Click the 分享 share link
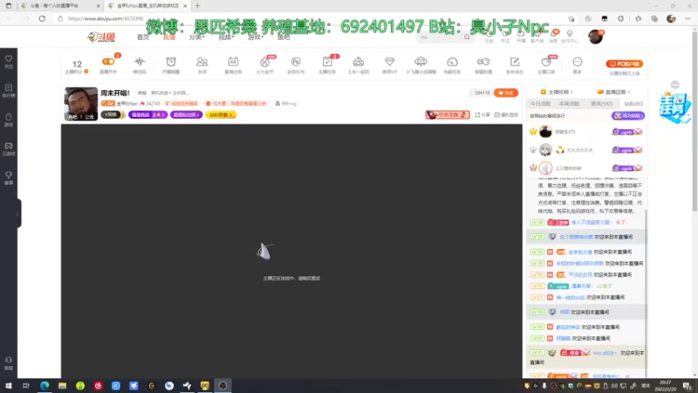The image size is (698, 393). 482,114
